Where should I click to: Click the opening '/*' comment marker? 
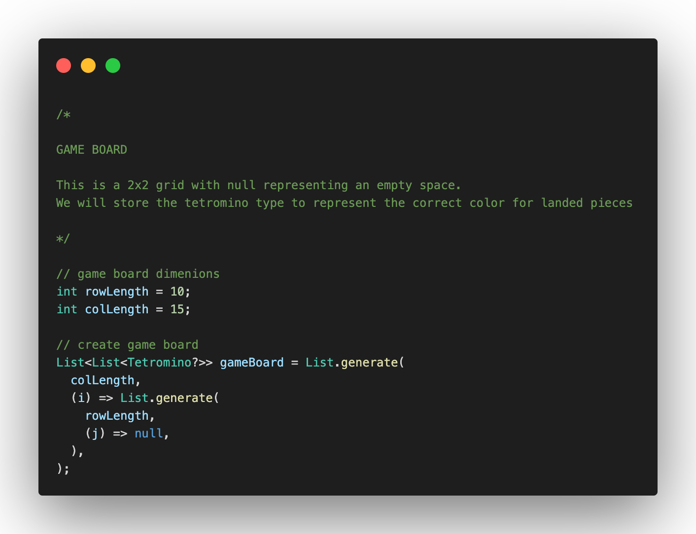pos(64,115)
